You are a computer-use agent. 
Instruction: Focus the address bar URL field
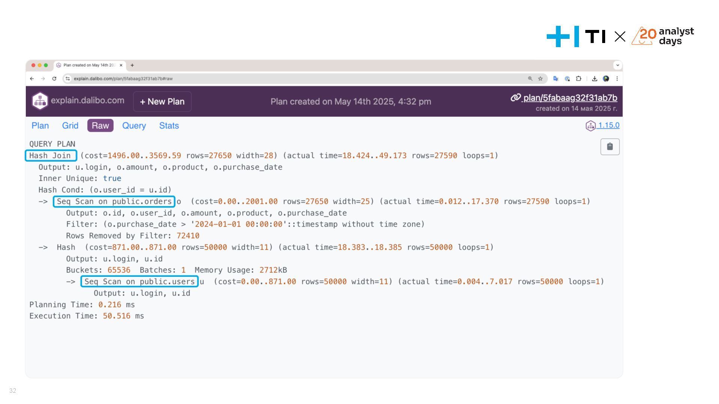tap(300, 79)
